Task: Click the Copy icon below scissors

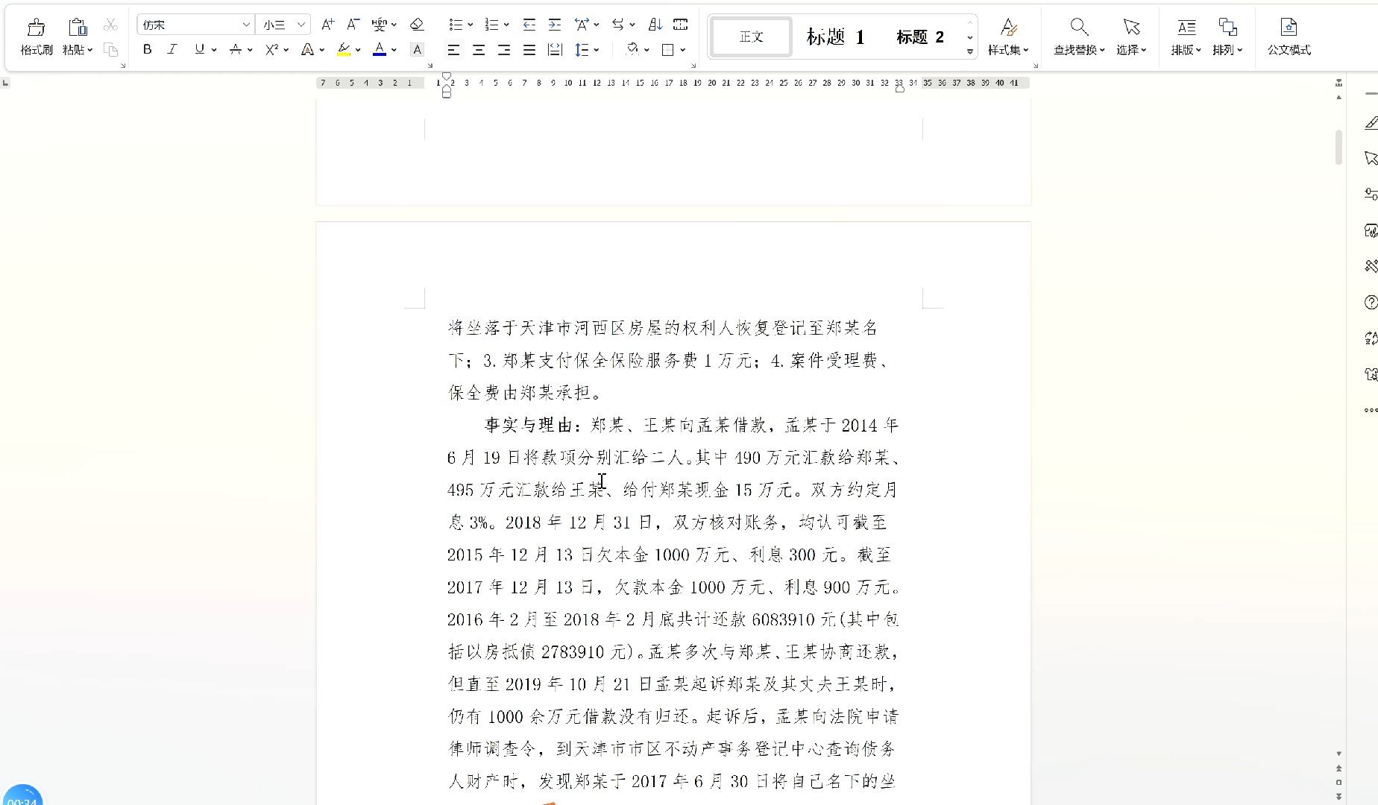Action: point(110,50)
